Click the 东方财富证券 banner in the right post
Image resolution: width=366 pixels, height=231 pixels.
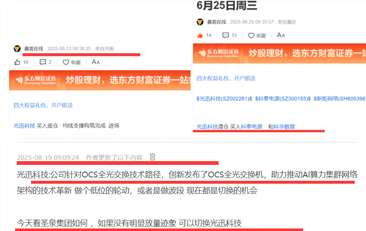click(279, 53)
